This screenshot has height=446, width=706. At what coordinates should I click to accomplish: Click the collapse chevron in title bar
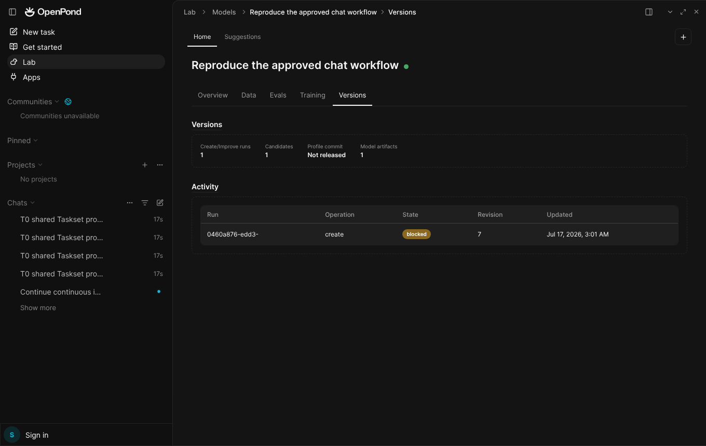(670, 12)
